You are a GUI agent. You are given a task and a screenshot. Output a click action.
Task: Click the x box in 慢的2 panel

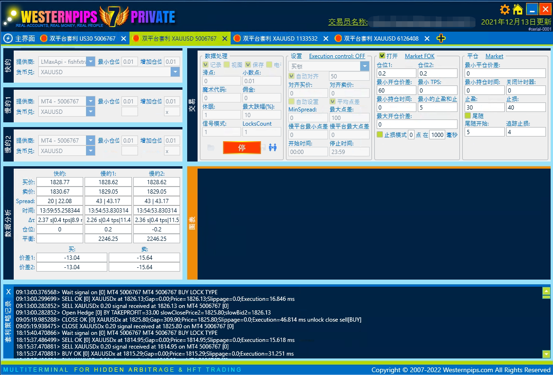click(172, 151)
